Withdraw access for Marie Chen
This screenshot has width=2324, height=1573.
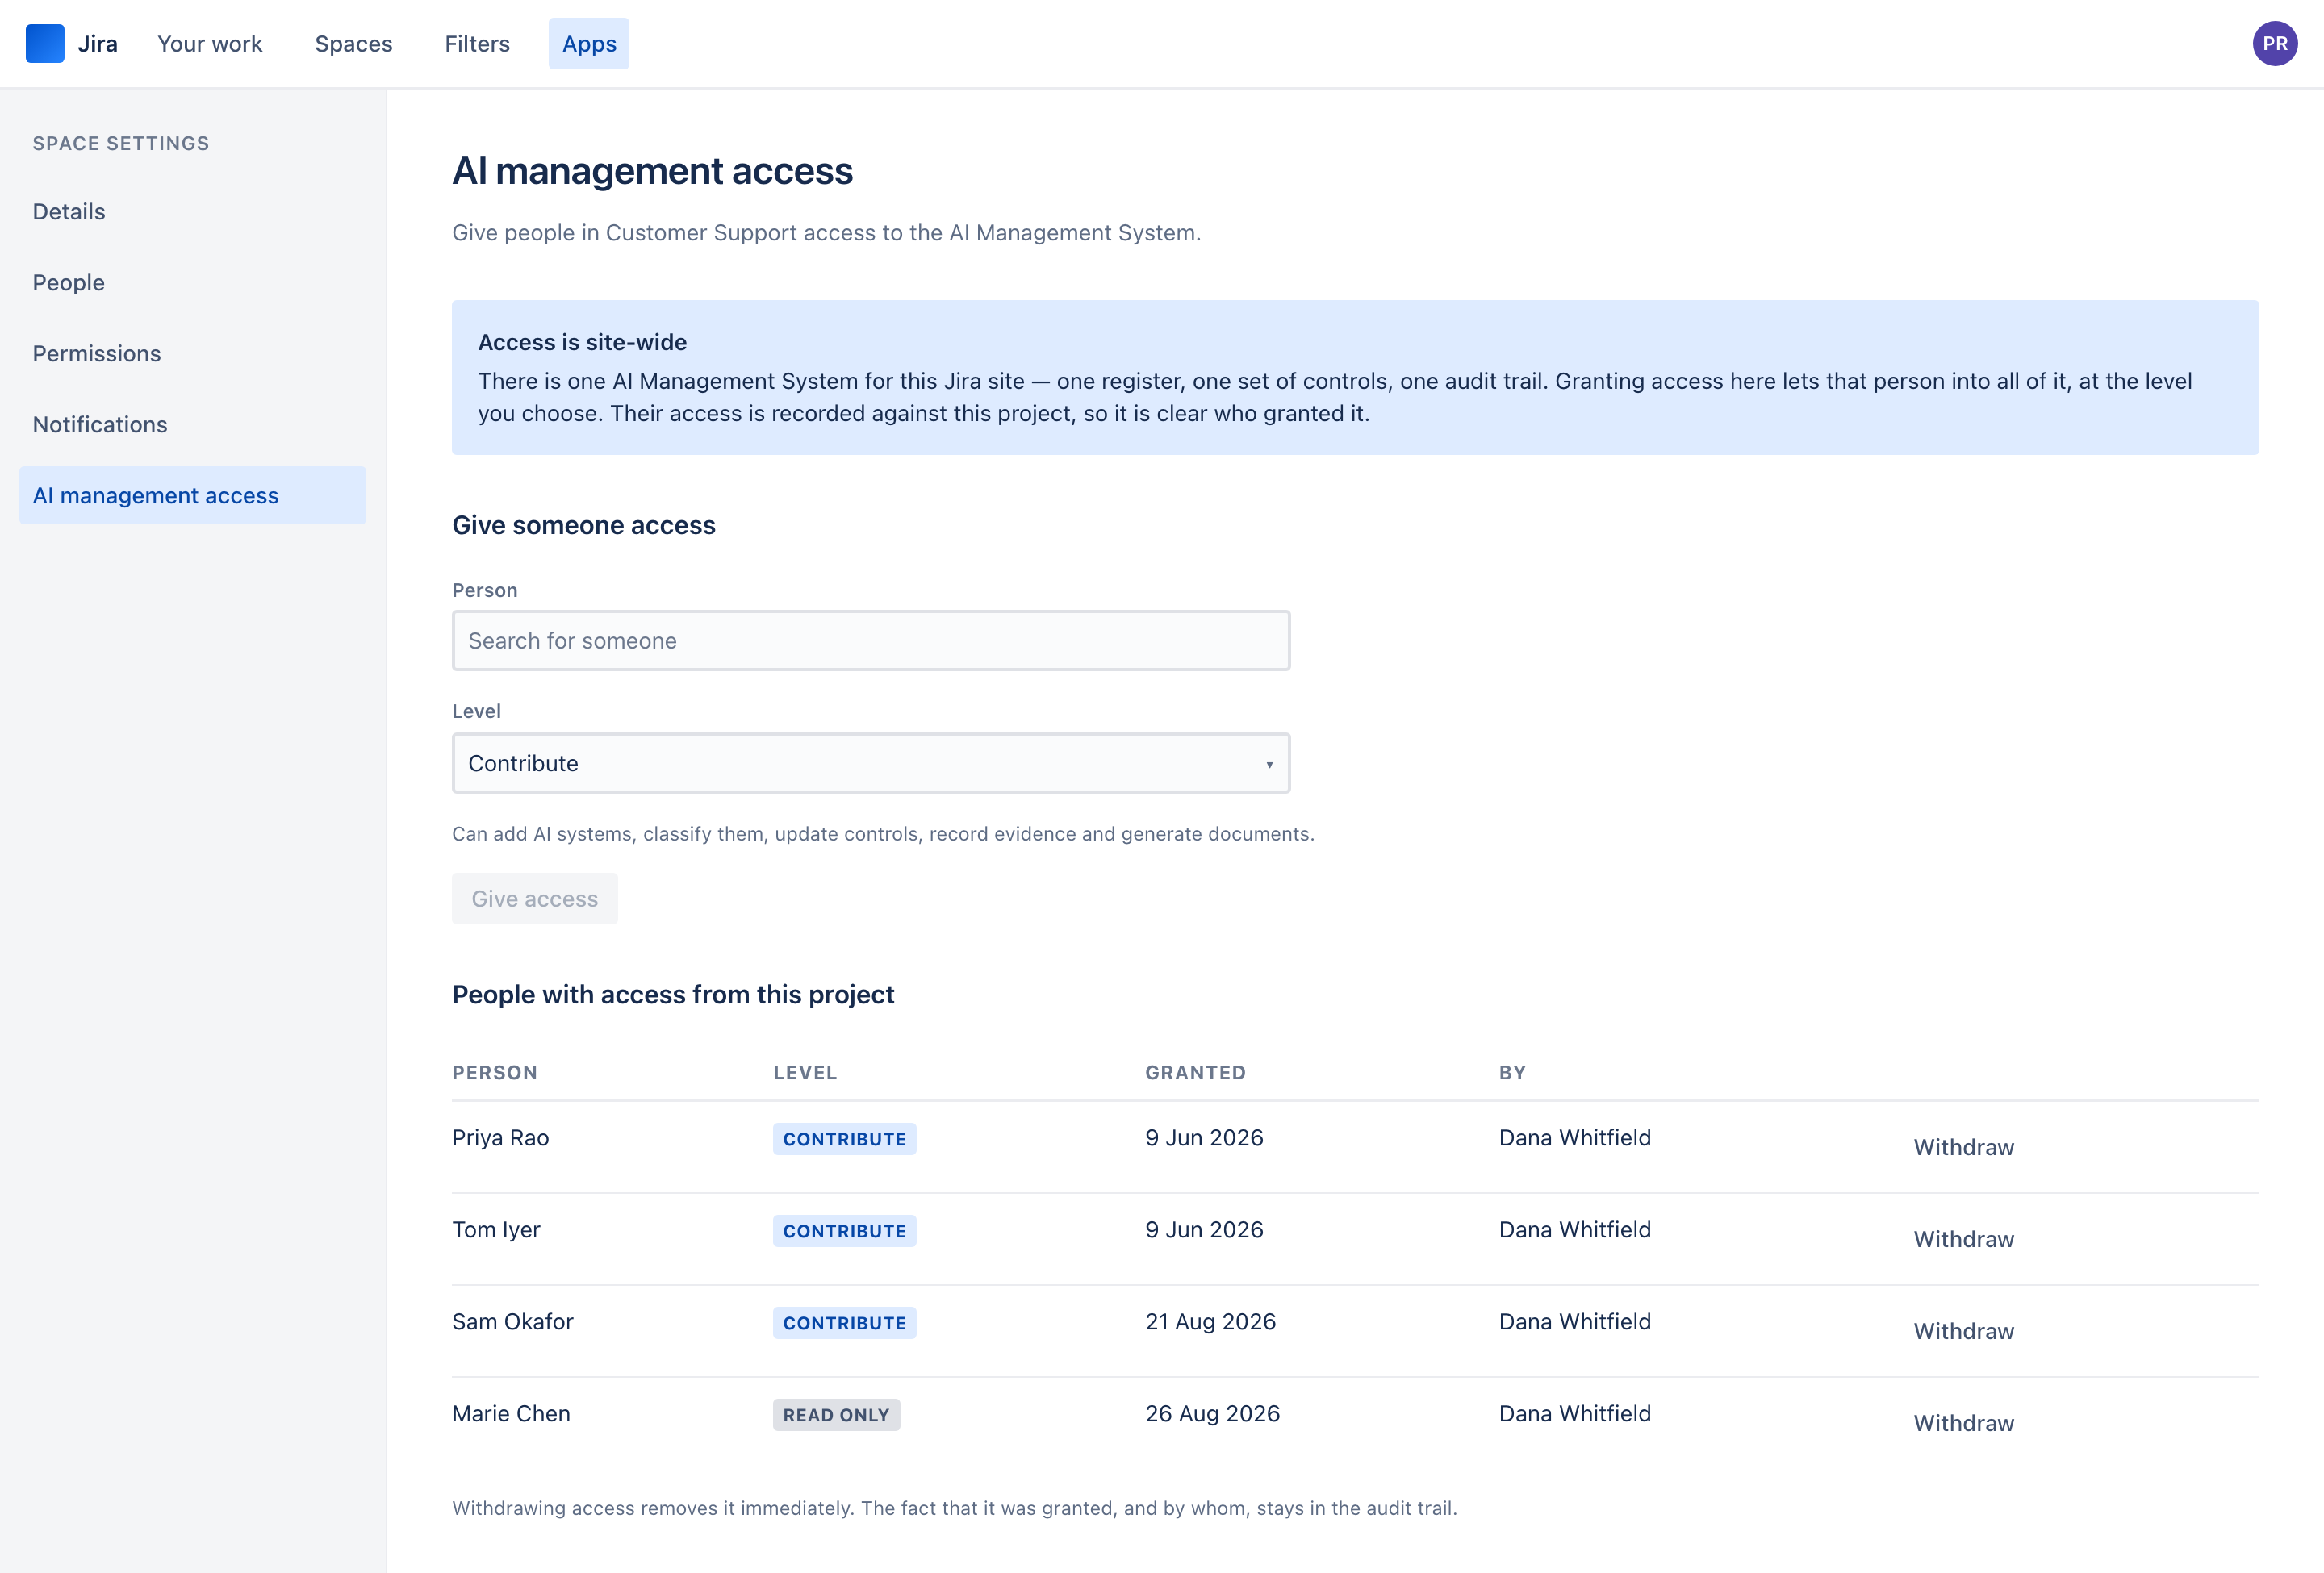(1963, 1423)
